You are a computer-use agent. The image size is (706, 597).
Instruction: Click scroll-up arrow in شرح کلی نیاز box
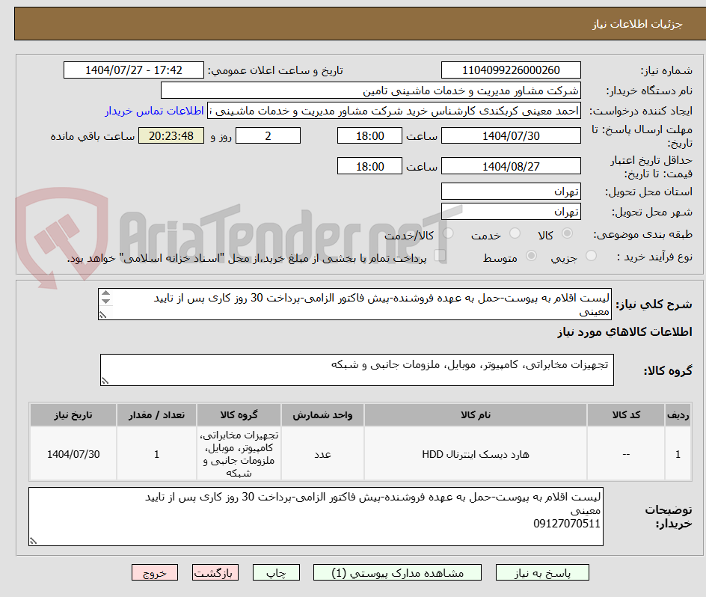pos(105,293)
